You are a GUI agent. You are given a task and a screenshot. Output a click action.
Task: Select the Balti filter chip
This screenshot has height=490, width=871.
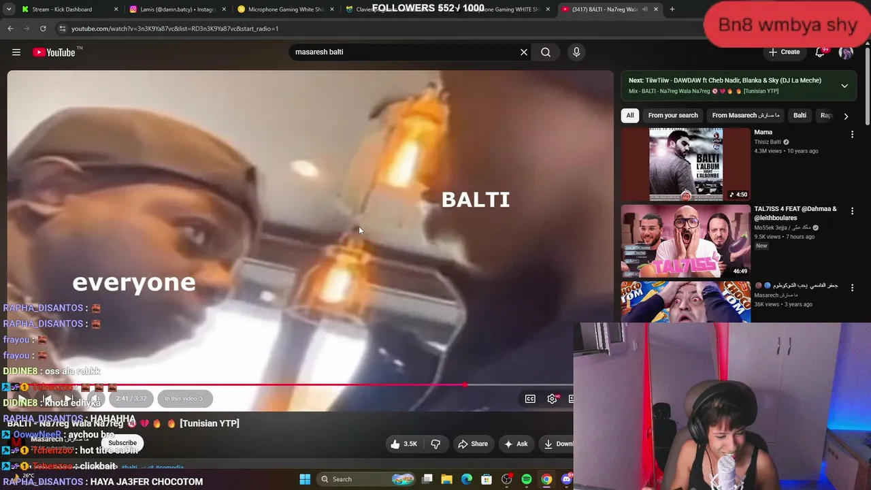tap(800, 116)
